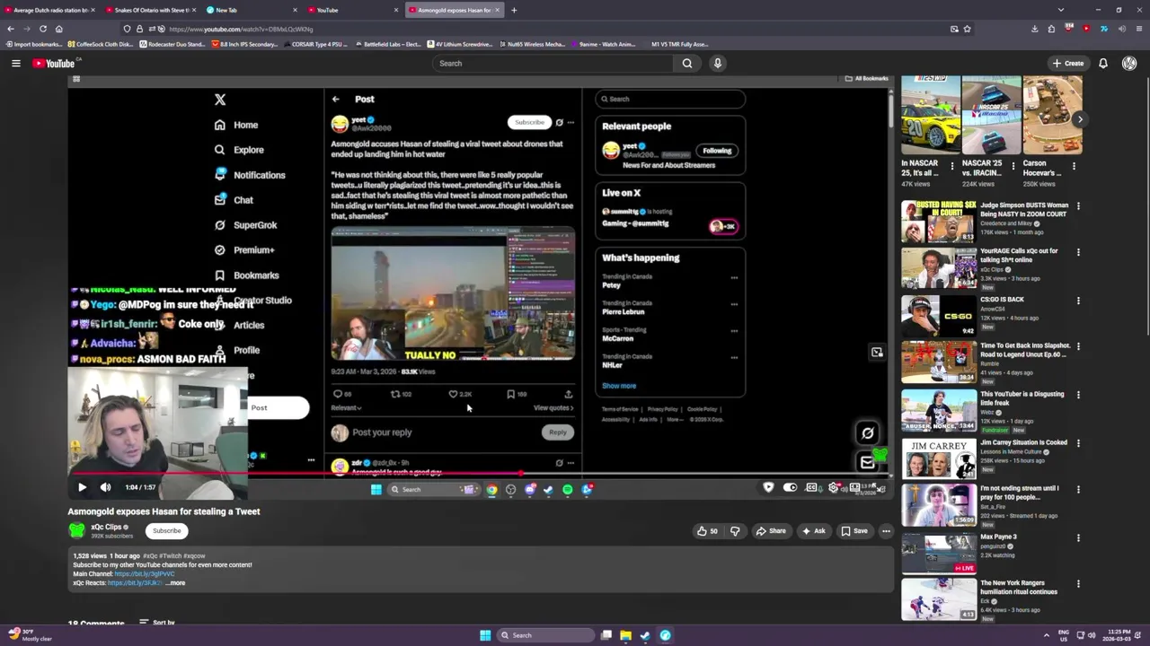Reload the page in Firefox

[43, 29]
